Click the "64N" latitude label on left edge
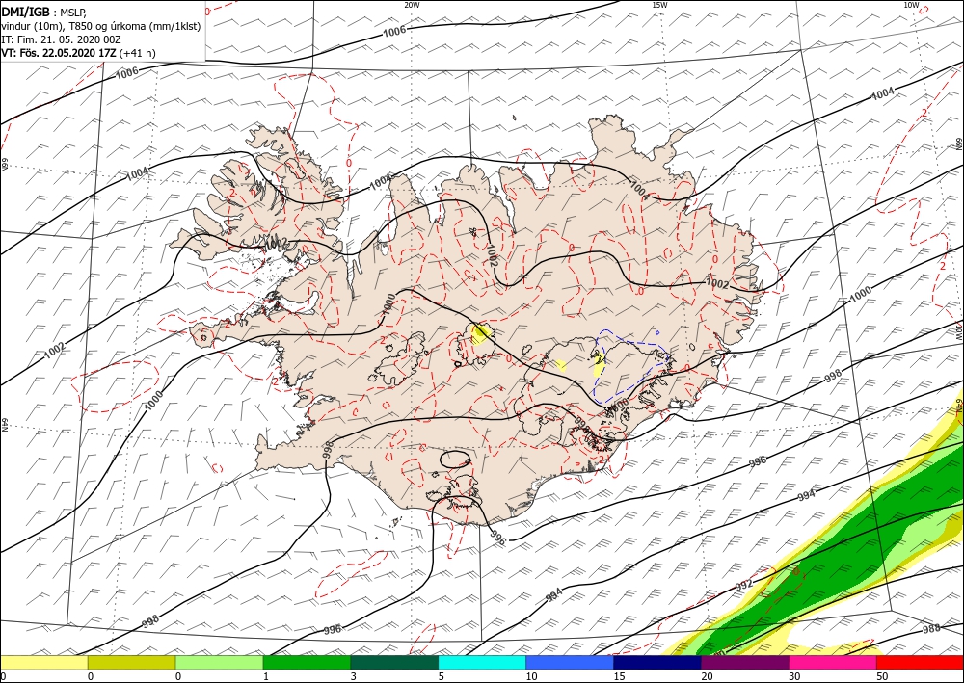Viewport: 964px width, 683px height. (x=4, y=425)
